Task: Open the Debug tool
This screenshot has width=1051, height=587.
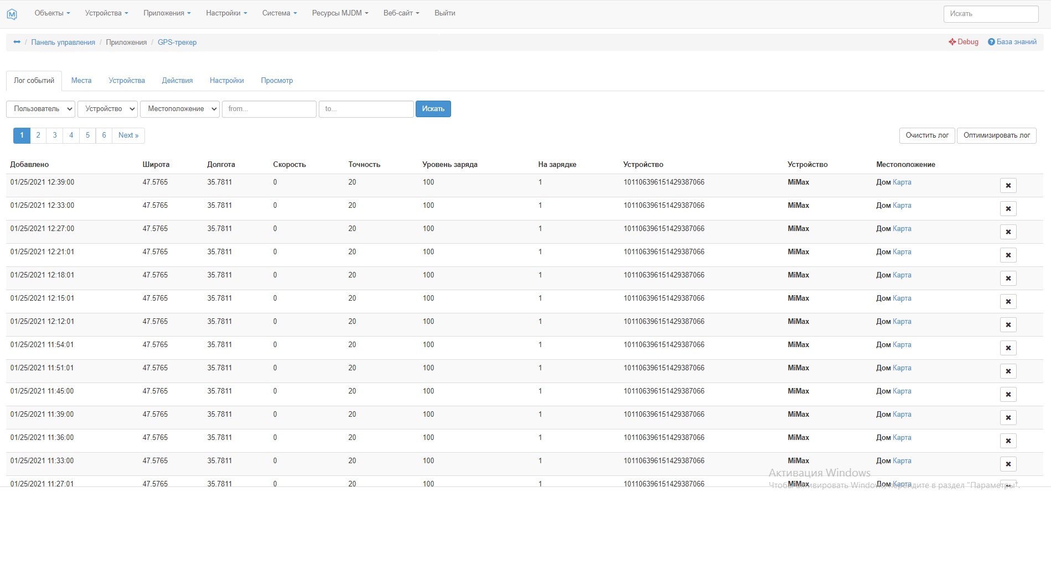Action: coord(963,42)
